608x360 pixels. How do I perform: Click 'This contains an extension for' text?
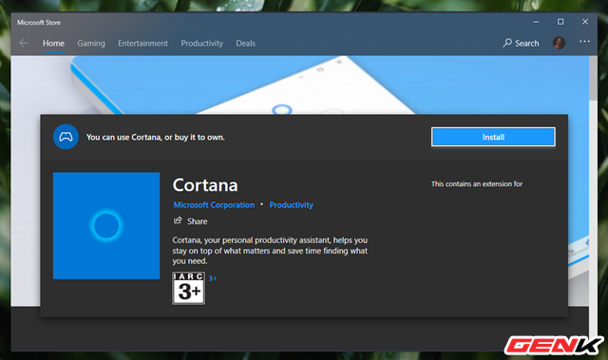tap(477, 183)
